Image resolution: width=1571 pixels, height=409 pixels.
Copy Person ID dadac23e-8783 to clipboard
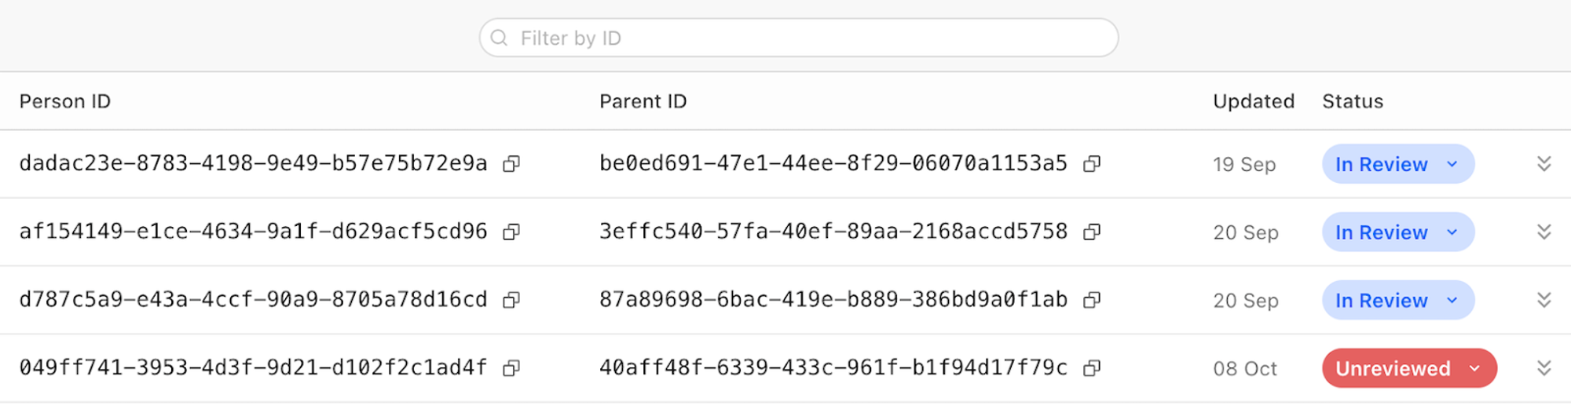[x=511, y=163]
